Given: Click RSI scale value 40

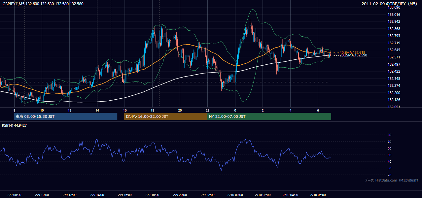Looking at the screenshot, I should pos(389,161).
